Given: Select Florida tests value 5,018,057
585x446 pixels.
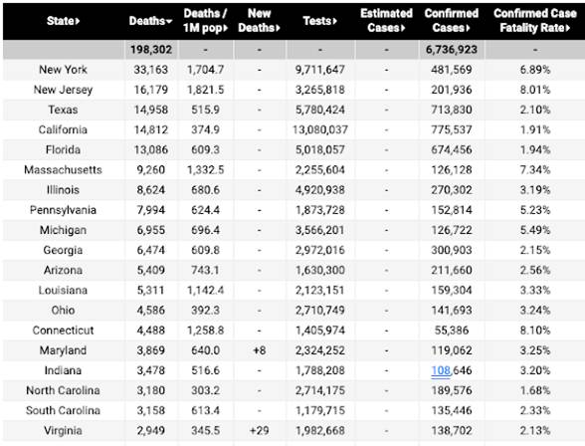Looking at the screenshot, I should 320,150.
